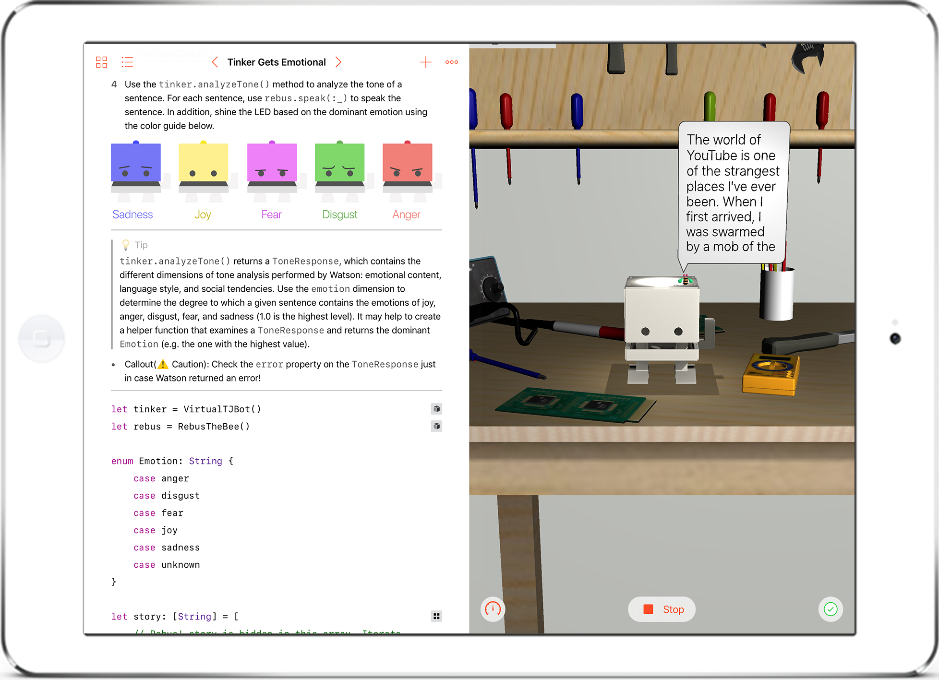Image resolution: width=939 pixels, height=680 pixels.
Task: Go to next page chevron
Action: 338,62
